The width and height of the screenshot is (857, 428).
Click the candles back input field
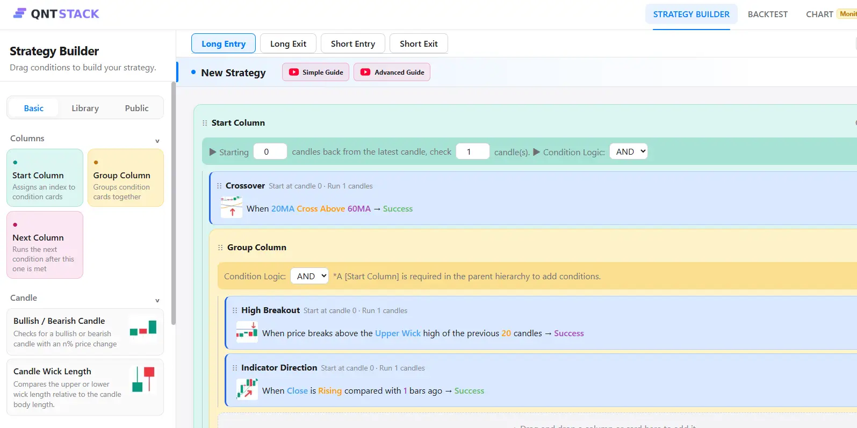270,151
